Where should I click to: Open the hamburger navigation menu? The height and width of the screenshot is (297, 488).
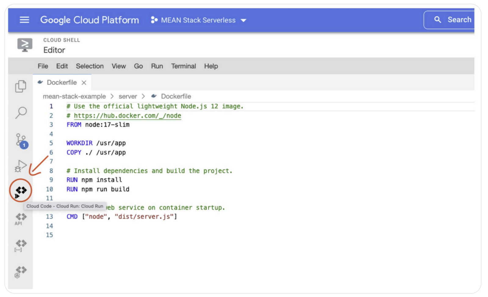click(24, 20)
